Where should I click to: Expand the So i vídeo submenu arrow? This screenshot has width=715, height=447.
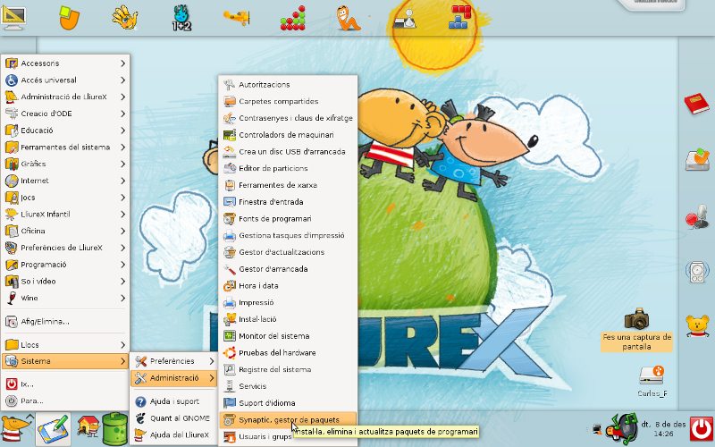point(122,282)
